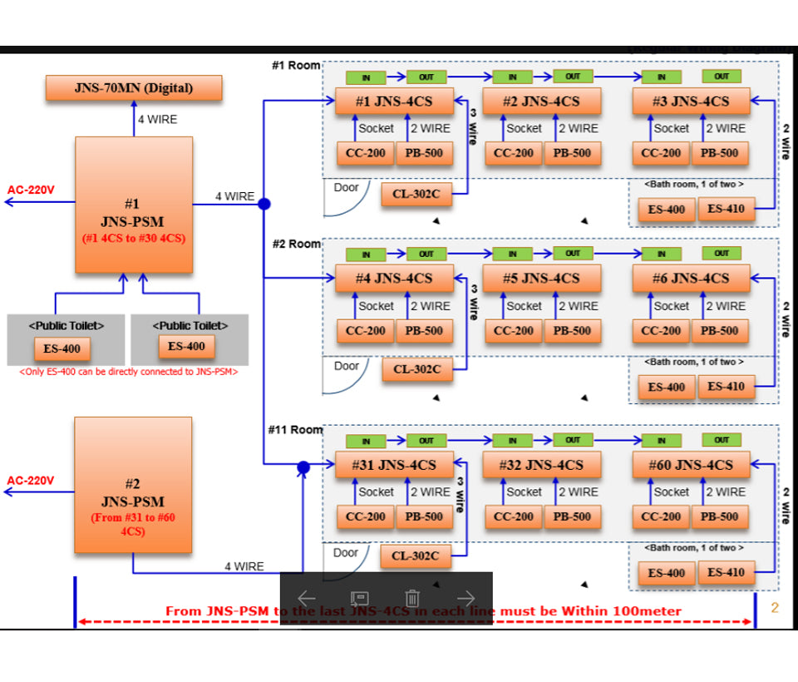Image resolution: width=798 pixels, height=682 pixels.
Task: Click the CL-302C box in #1 Room
Action: point(417,195)
